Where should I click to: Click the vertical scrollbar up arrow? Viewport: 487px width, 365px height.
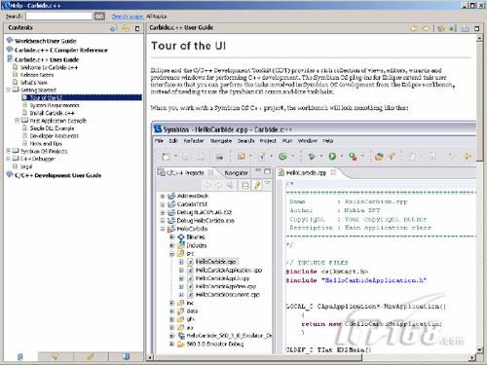click(479, 38)
